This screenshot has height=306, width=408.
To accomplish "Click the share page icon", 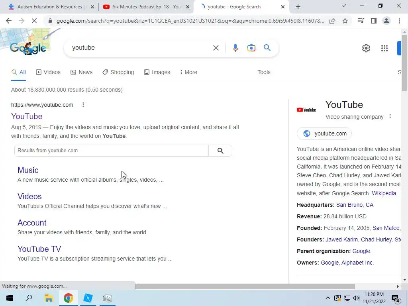I will pos(332,21).
